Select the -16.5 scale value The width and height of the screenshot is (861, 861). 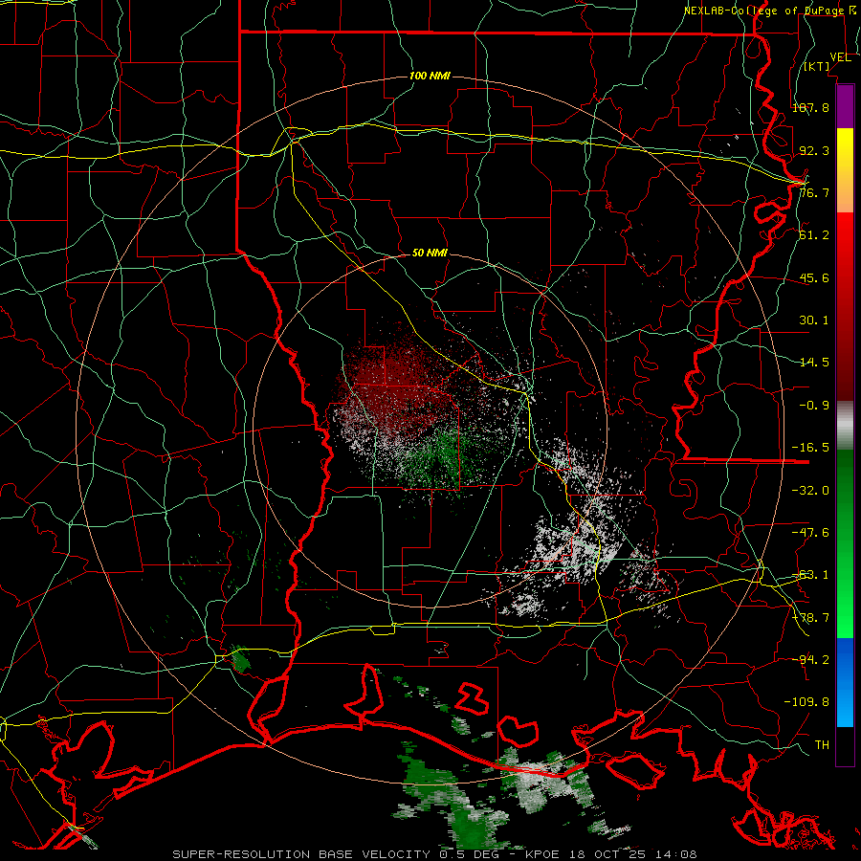pyautogui.click(x=810, y=448)
